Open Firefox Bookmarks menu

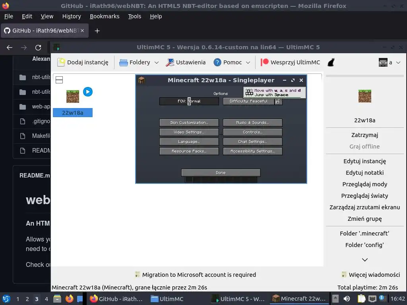pos(105,16)
